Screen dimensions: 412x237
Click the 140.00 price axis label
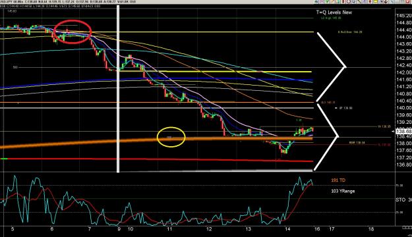coord(404,108)
